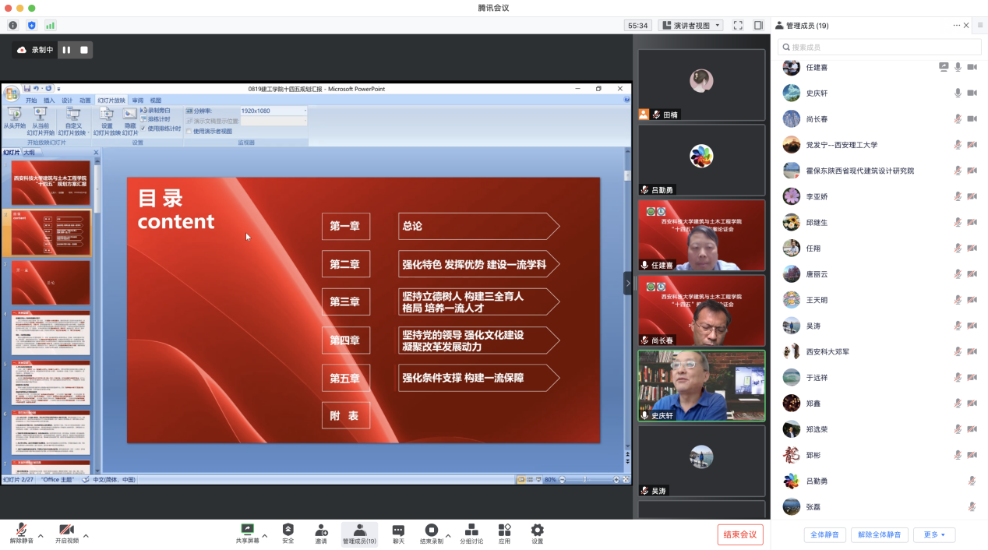
Task: Open the 安全 security icon
Action: [x=288, y=530]
